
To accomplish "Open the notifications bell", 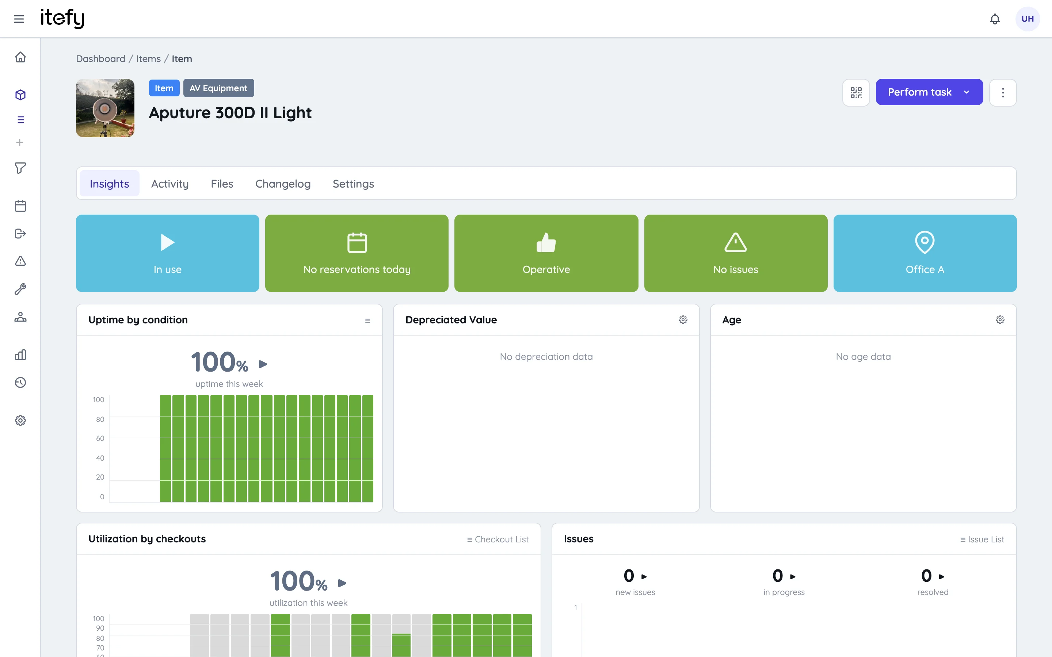I will tap(995, 19).
